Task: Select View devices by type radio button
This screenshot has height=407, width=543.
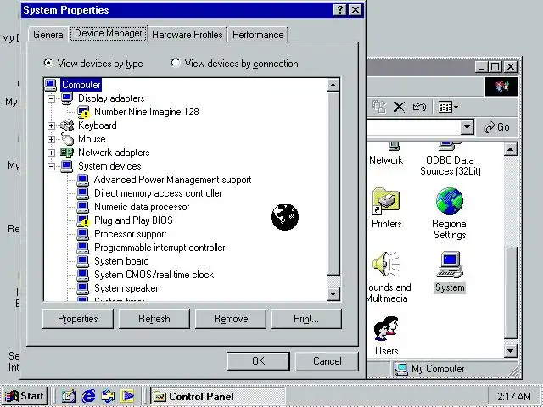Action: (48, 63)
